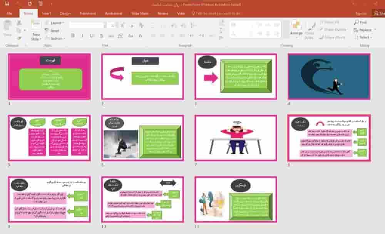385x234 pixels.
Task: Toggle Underline formatting button
Action: click(92, 36)
